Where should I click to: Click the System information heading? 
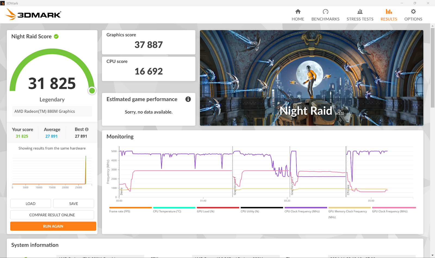(35, 245)
